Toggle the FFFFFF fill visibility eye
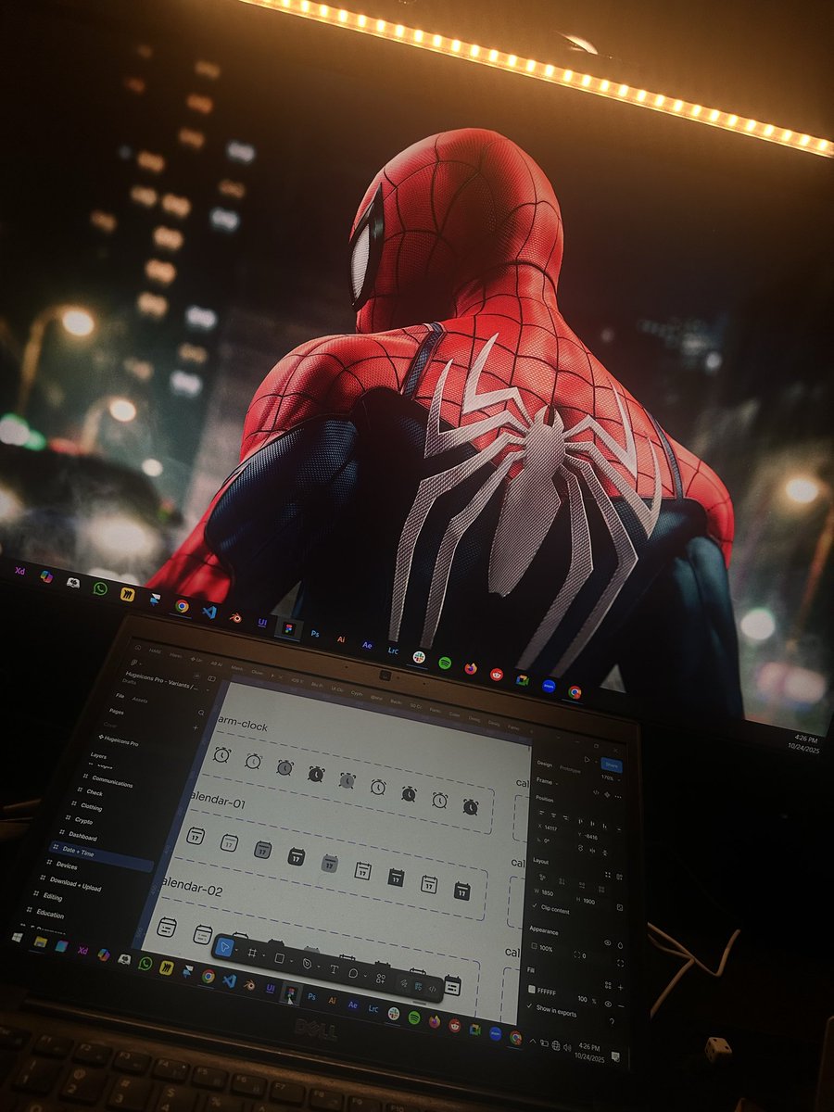 coord(608,1005)
